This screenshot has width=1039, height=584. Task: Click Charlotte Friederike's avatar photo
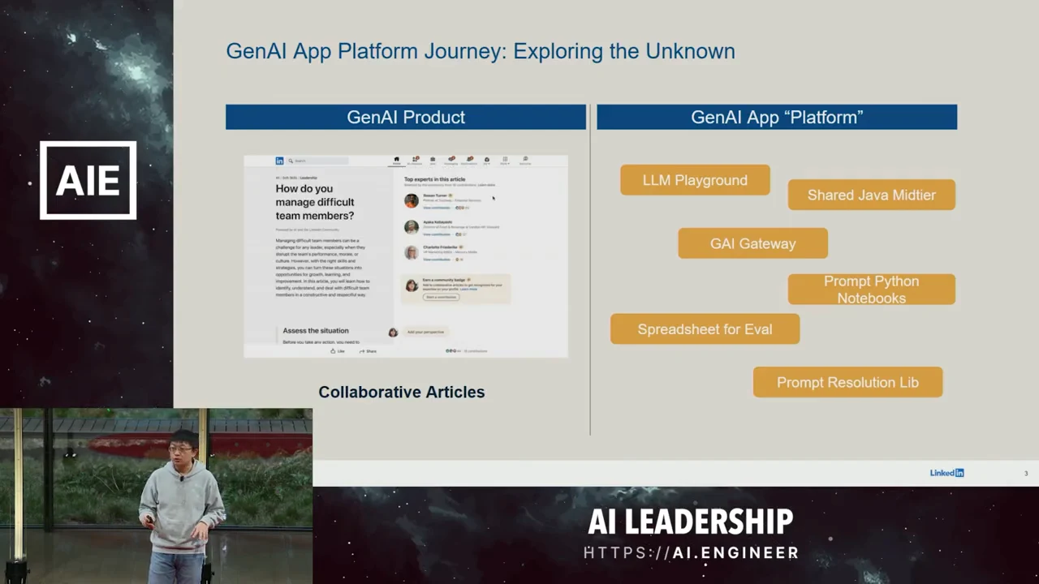point(412,252)
